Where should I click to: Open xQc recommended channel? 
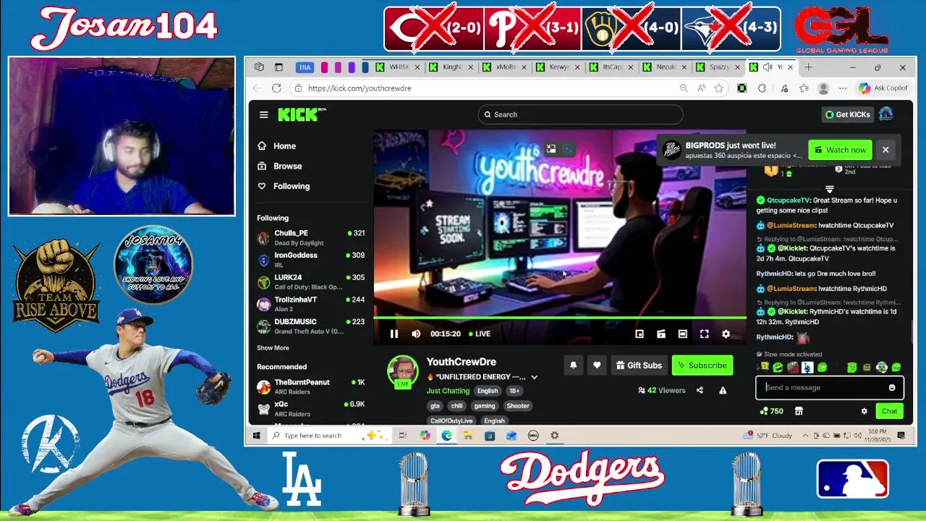(x=311, y=409)
